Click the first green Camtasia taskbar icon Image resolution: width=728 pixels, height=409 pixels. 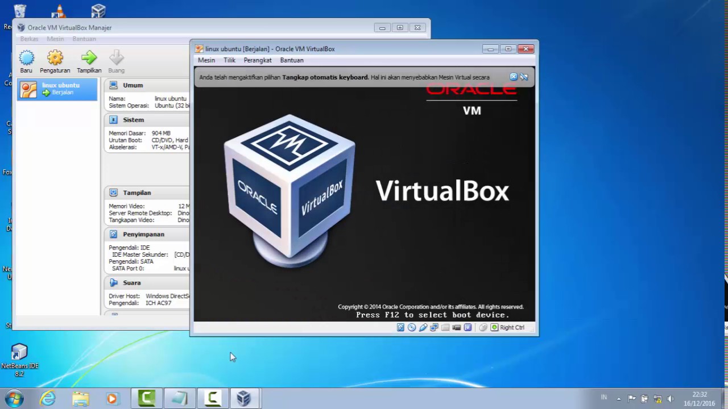(147, 398)
